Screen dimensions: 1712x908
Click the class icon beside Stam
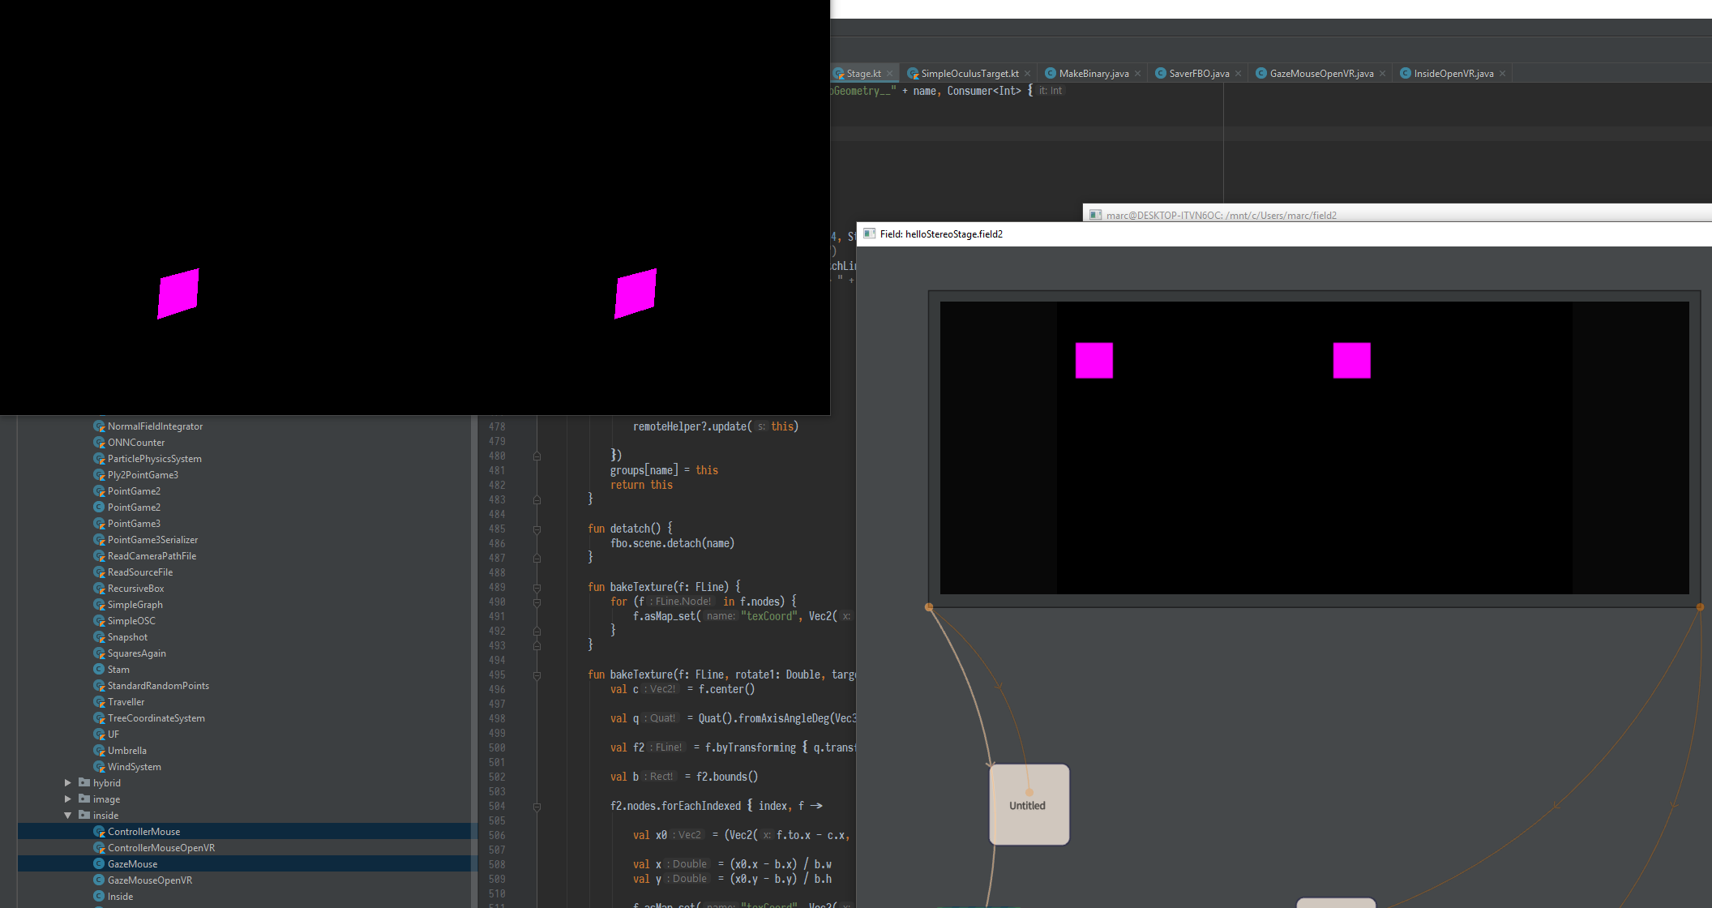[x=99, y=670]
